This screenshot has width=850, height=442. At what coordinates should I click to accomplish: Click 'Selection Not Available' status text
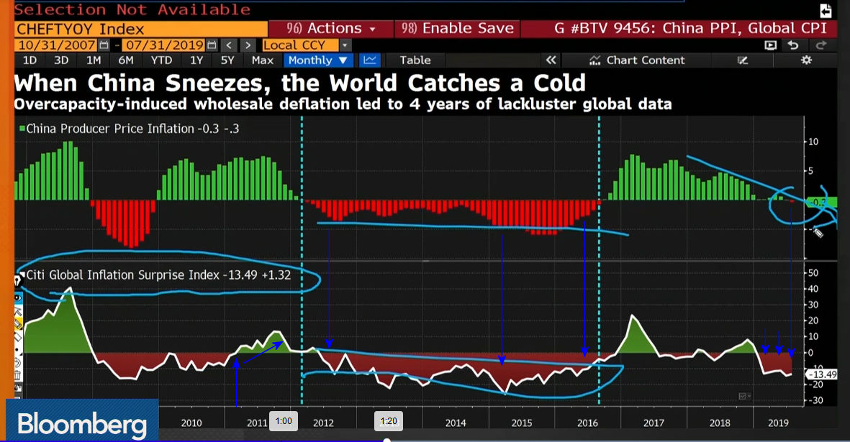point(132,9)
